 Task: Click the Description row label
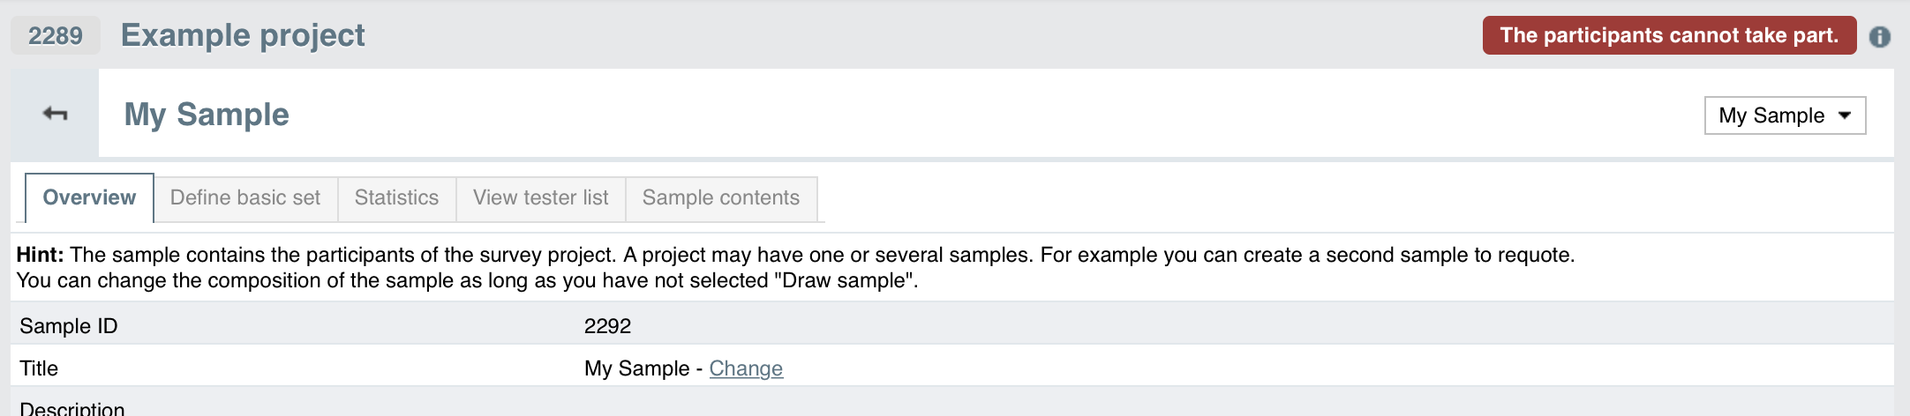point(72,408)
